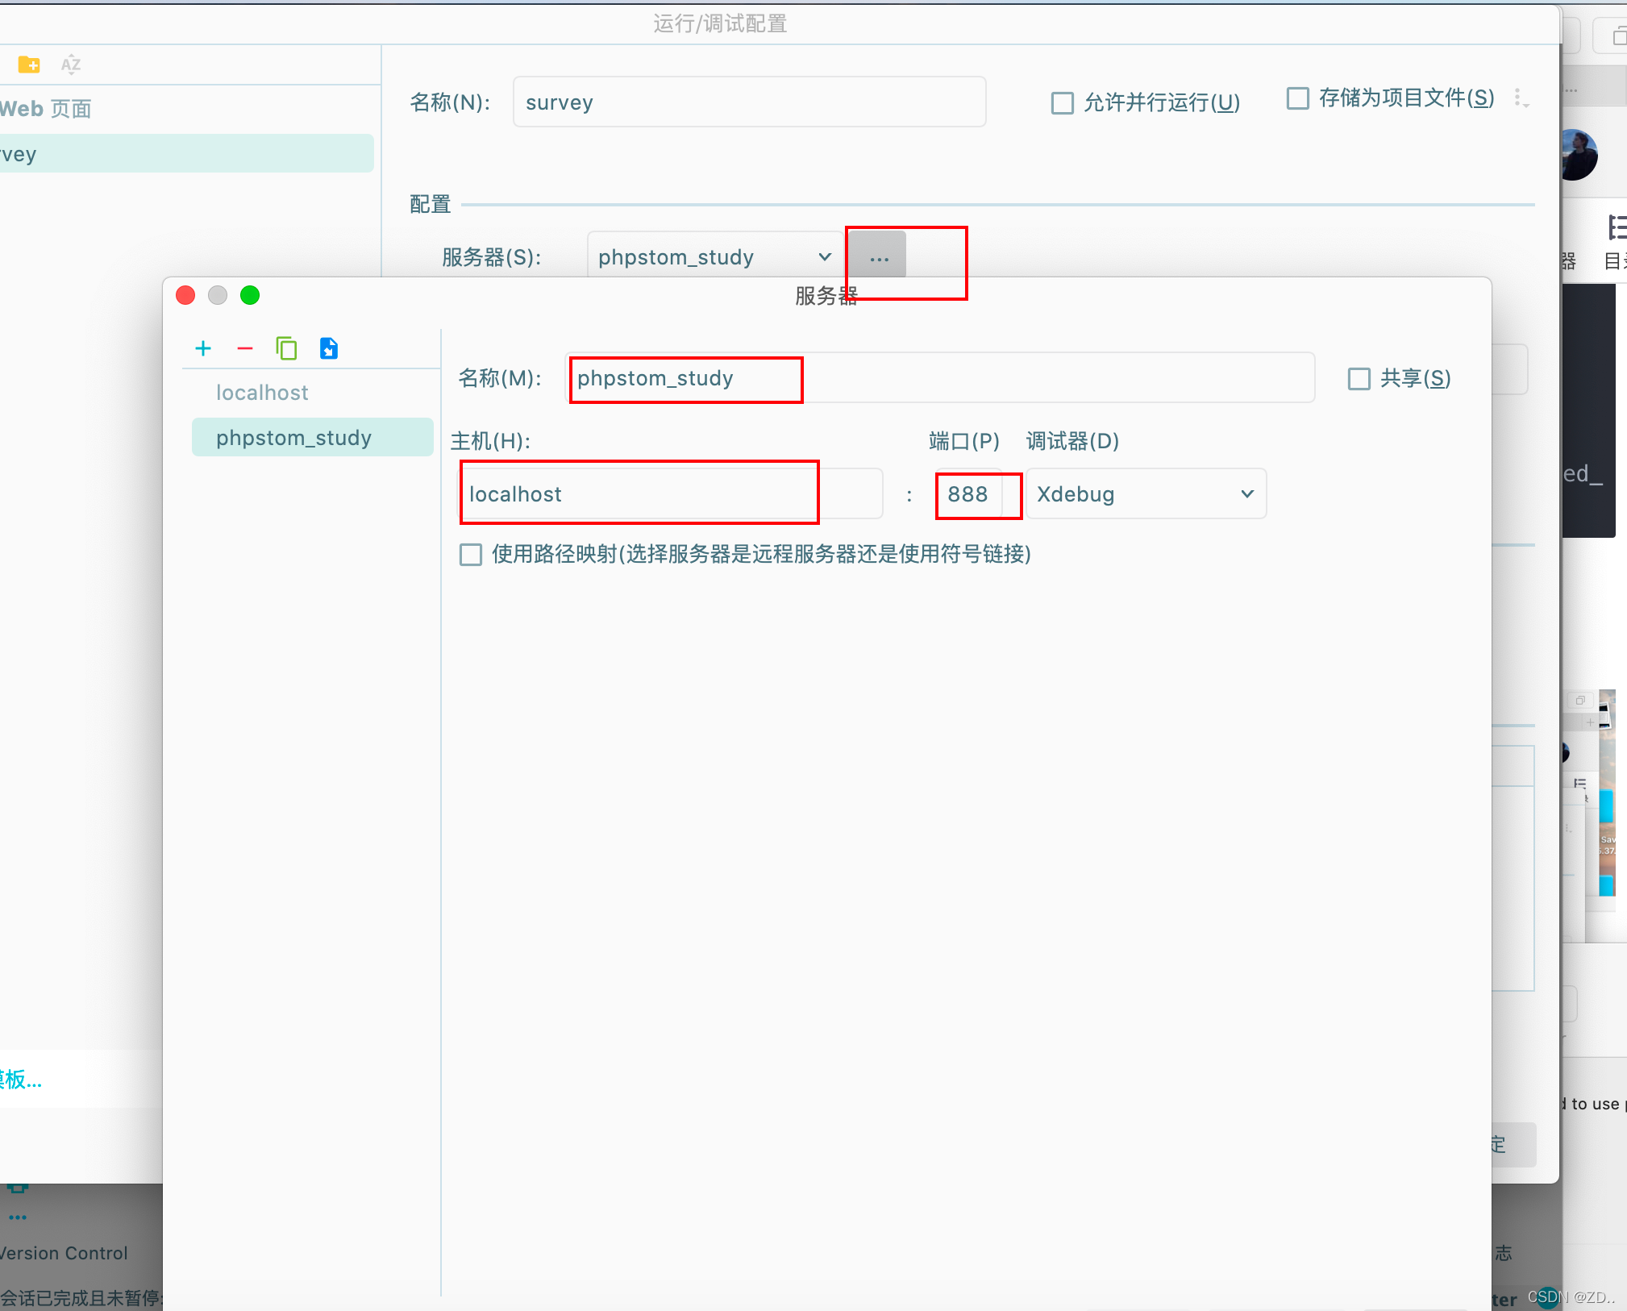Select localhost in the server list
The image size is (1627, 1311).
[262, 393]
